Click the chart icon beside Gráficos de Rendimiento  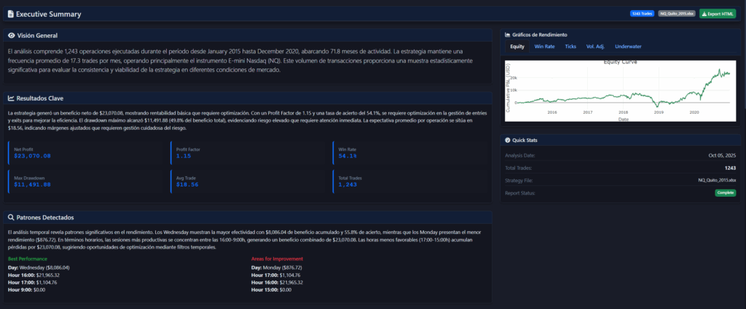507,34
